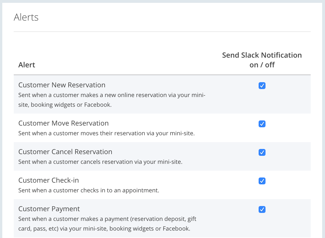
Task: Select the Customer Move Reservation label
Action: (x=64, y=123)
